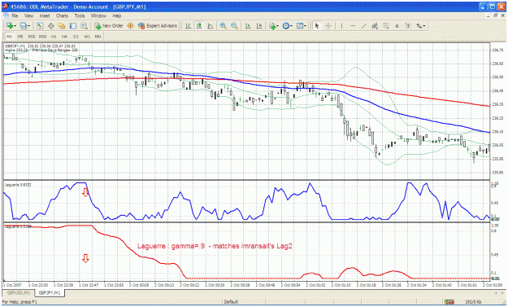Expand the Periods clock dropdown arrow
Screen dimensions: 508x307
click(x=291, y=26)
